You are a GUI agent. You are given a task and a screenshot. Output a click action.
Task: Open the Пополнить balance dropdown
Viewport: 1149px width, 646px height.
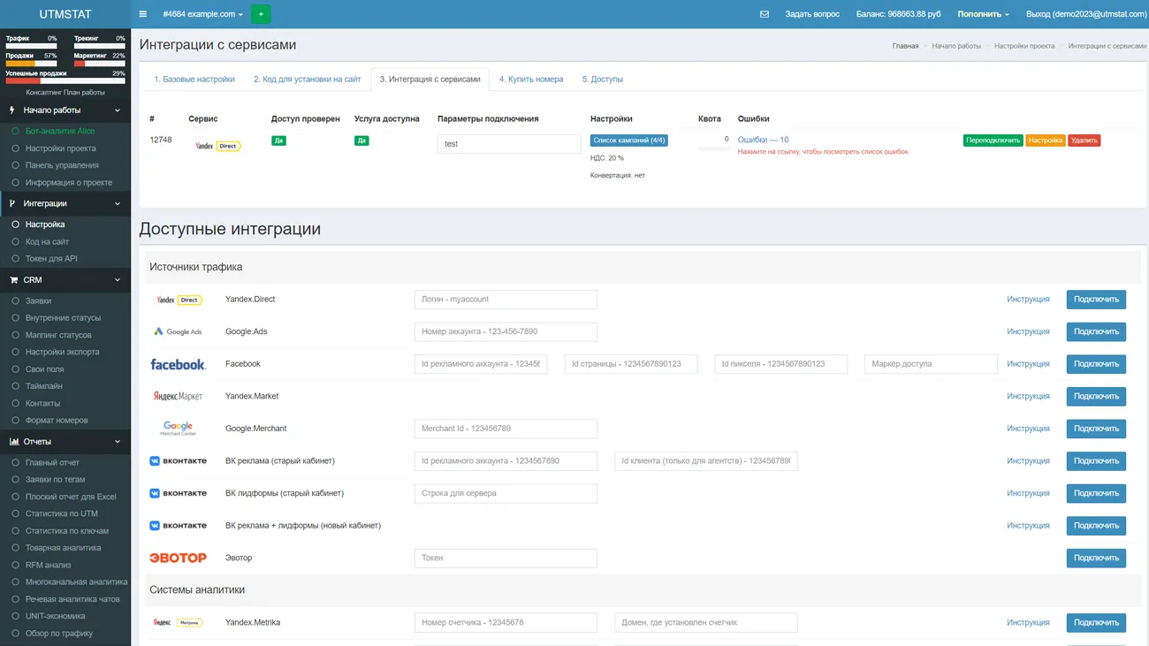tap(983, 14)
